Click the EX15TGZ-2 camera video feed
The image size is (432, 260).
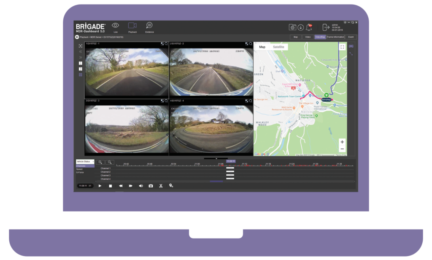click(x=211, y=71)
